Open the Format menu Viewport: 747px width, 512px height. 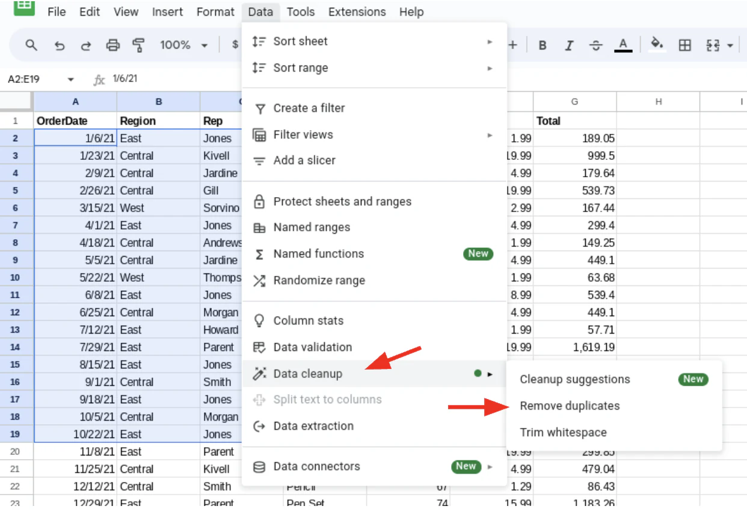pos(215,11)
